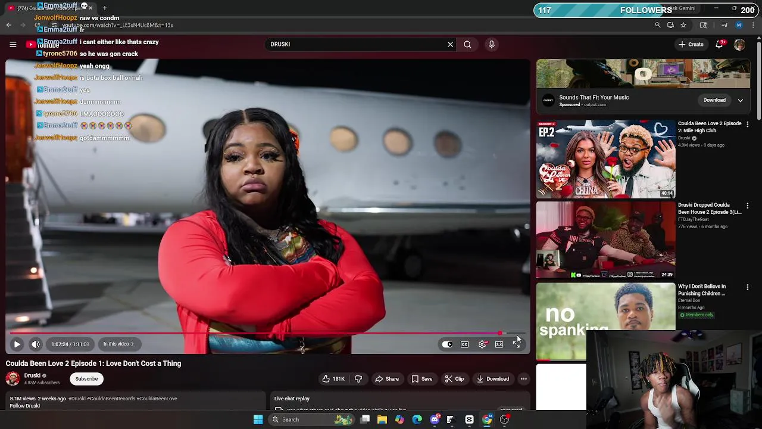The height and width of the screenshot is (429, 762).
Task: Open Why I Don't Believe In Punishing title
Action: [x=702, y=290]
